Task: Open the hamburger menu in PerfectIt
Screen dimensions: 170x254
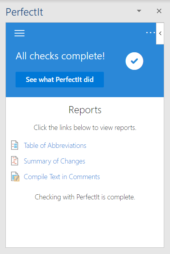Action: 19,33
